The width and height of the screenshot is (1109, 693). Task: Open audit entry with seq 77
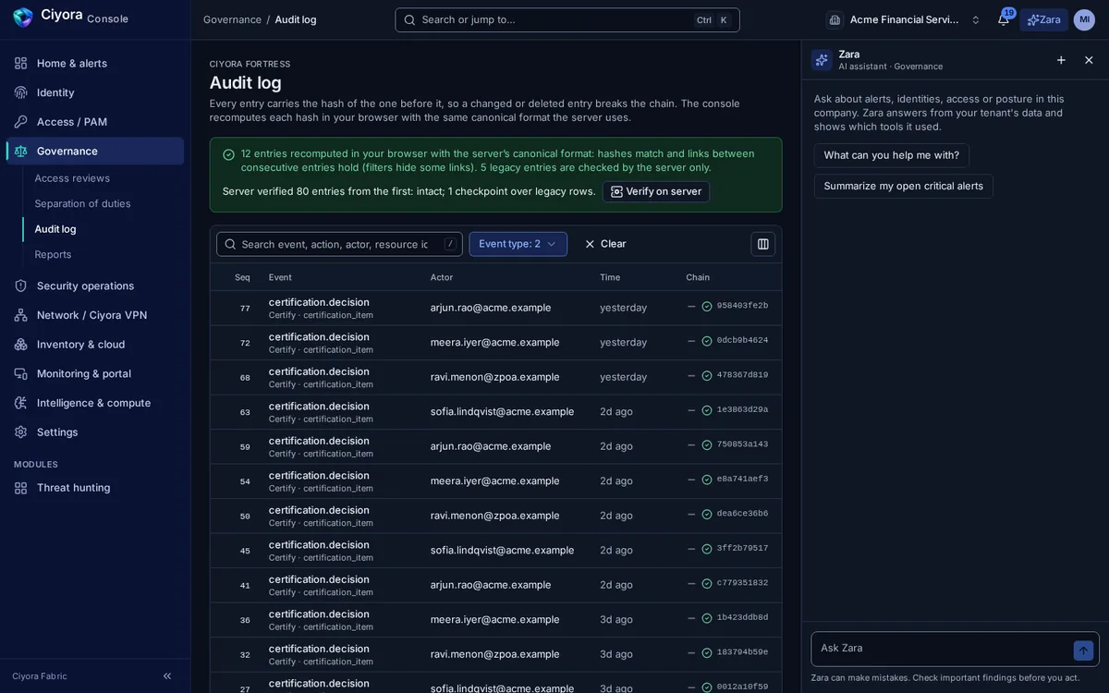pos(495,308)
